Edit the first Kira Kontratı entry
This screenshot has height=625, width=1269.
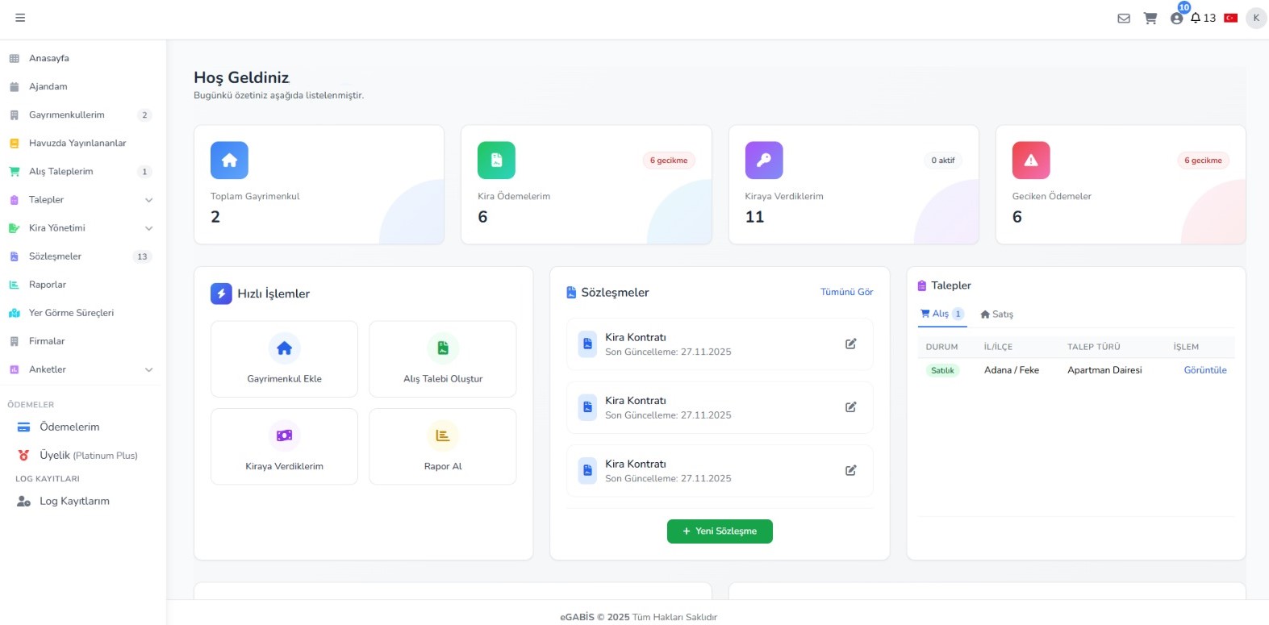point(850,344)
